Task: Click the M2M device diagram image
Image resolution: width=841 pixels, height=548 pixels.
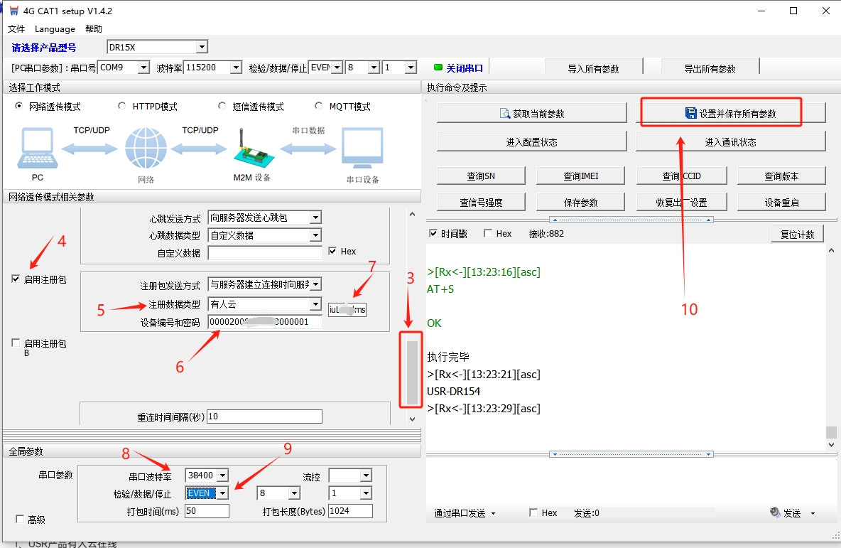Action: (x=253, y=148)
